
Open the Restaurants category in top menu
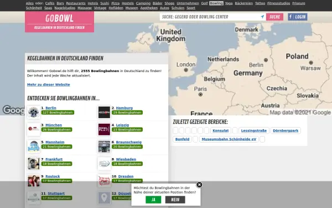tap(76, 3)
